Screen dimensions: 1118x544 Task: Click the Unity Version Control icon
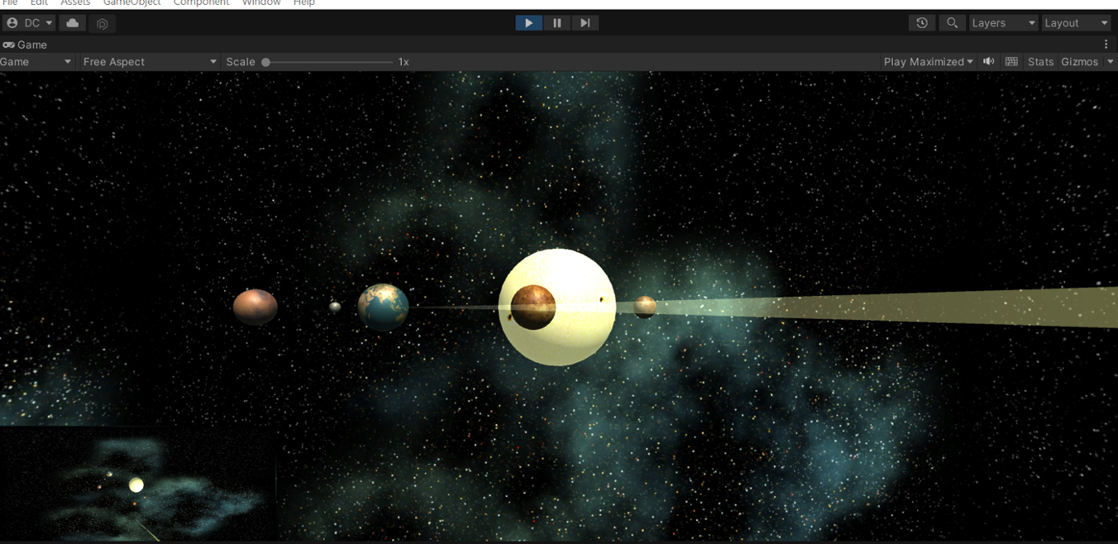point(102,23)
